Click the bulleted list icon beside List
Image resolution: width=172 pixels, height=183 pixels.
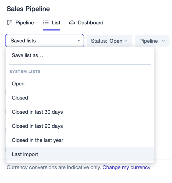(x=46, y=22)
